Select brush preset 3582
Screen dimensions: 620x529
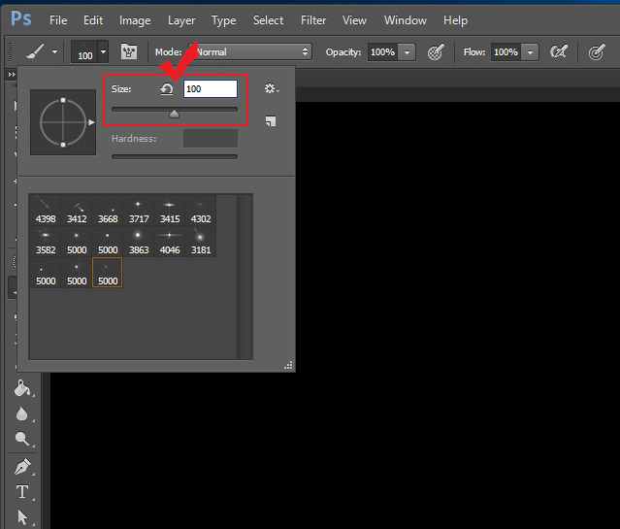(x=46, y=242)
